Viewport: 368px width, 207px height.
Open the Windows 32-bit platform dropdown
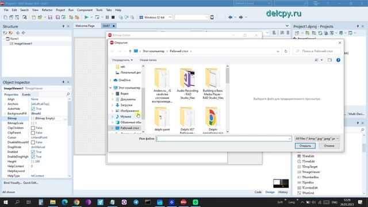[170, 17]
